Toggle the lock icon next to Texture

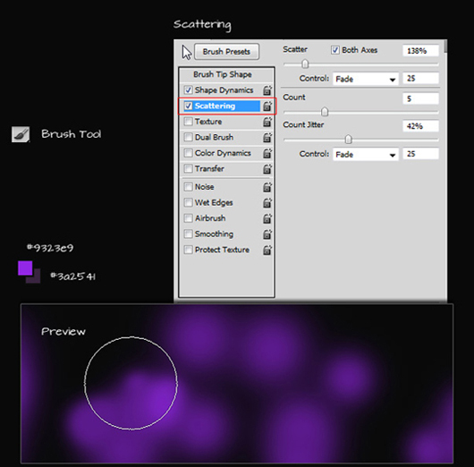(x=267, y=122)
